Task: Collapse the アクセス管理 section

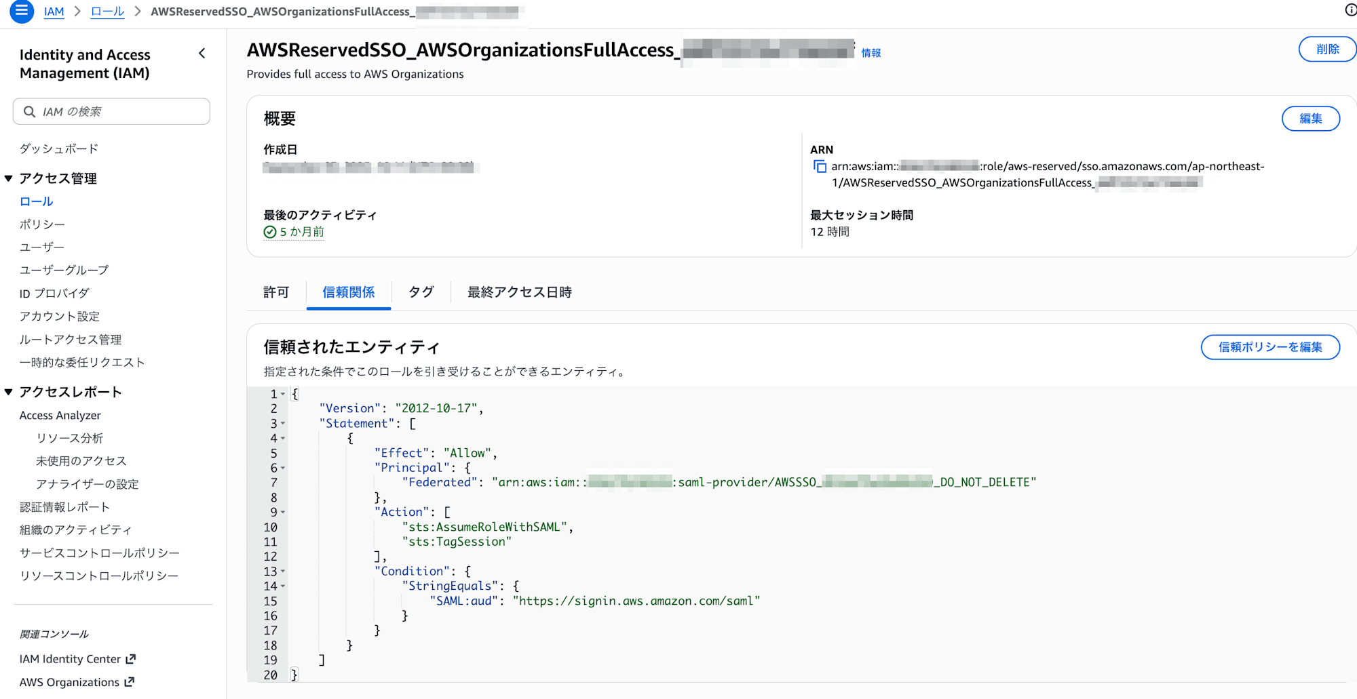Action: point(9,178)
